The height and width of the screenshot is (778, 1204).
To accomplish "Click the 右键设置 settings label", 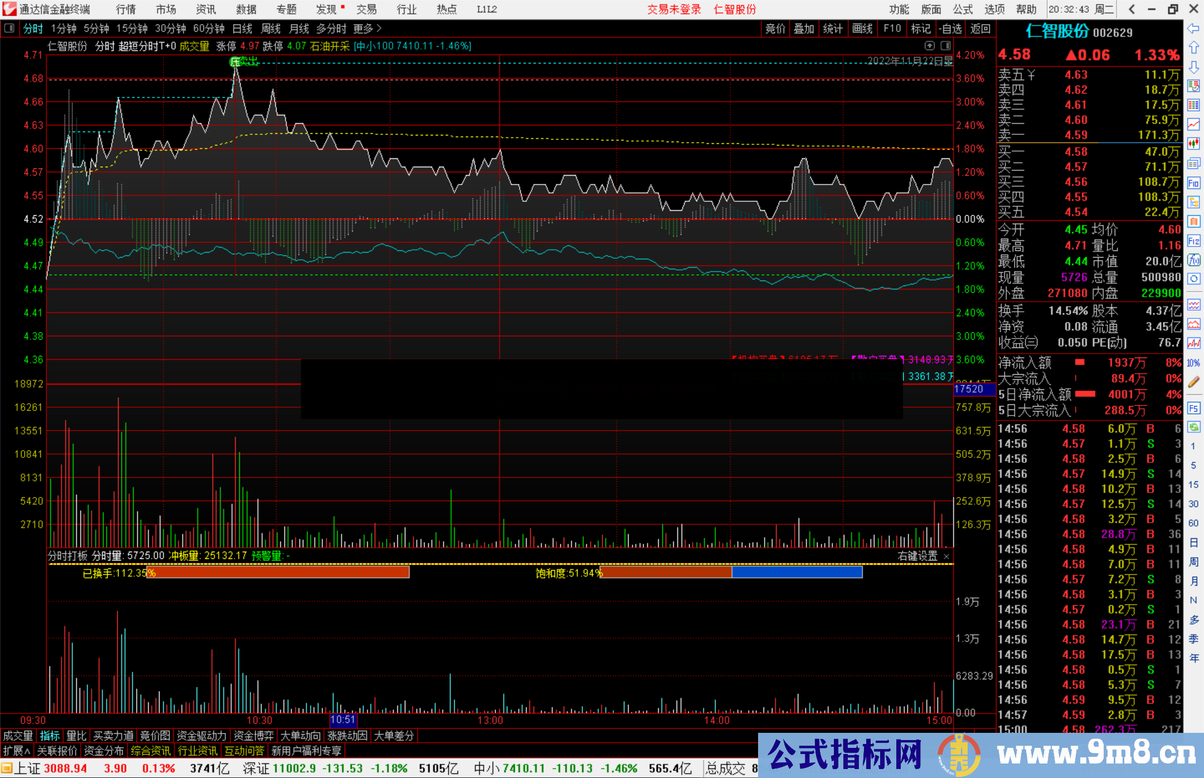I will [917, 556].
